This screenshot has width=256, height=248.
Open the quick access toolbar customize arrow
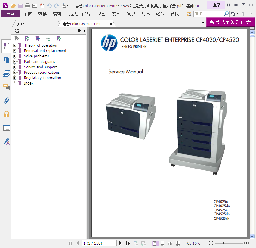pos(71,6)
